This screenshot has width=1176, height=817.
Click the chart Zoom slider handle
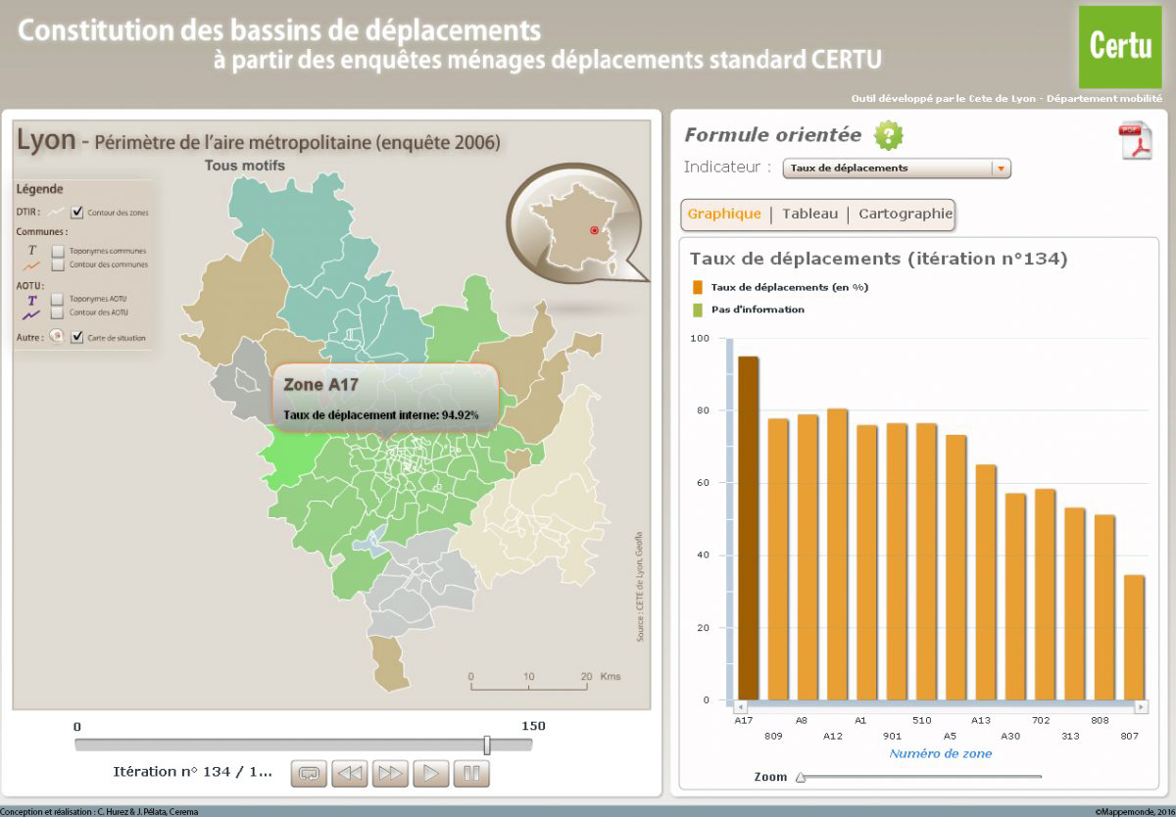(801, 777)
